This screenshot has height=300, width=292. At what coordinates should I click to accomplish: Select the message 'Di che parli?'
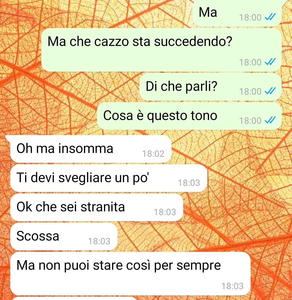[211, 87]
